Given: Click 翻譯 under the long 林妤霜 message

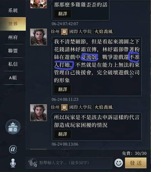Looking at the screenshot, I should [63, 89].
